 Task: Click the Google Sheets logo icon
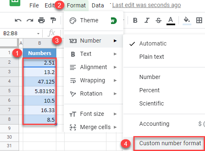[15, 2]
